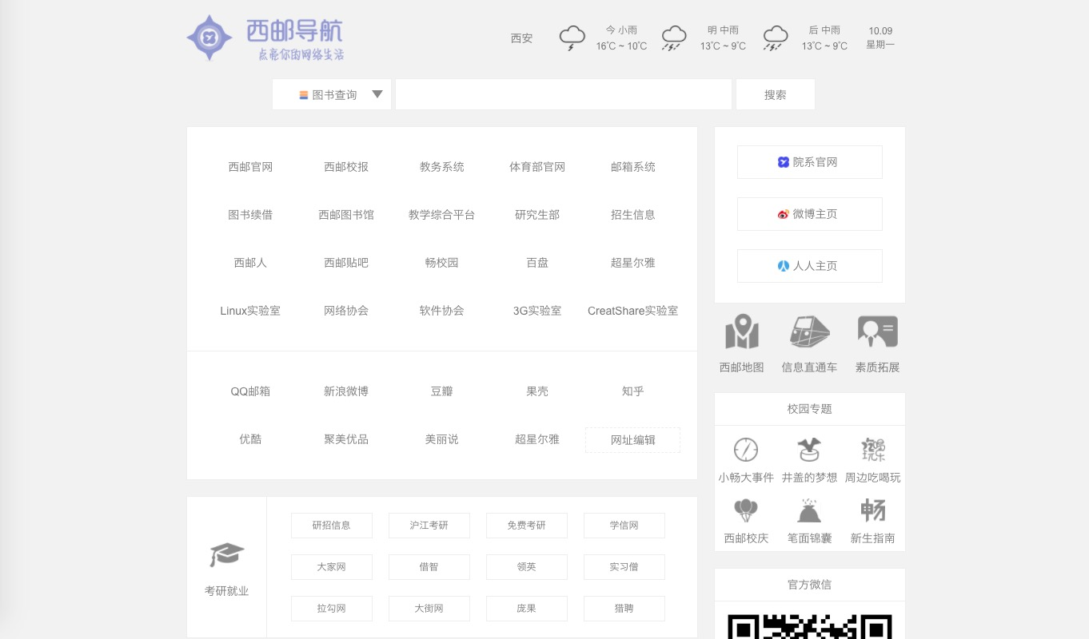This screenshot has width=1089, height=639.
Task: Open the 西邮官网 link
Action: [250, 167]
